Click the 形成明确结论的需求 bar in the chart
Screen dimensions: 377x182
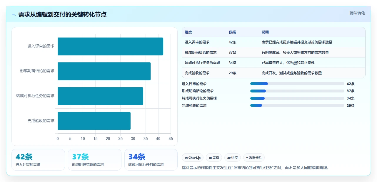pyautogui.click(x=104, y=71)
